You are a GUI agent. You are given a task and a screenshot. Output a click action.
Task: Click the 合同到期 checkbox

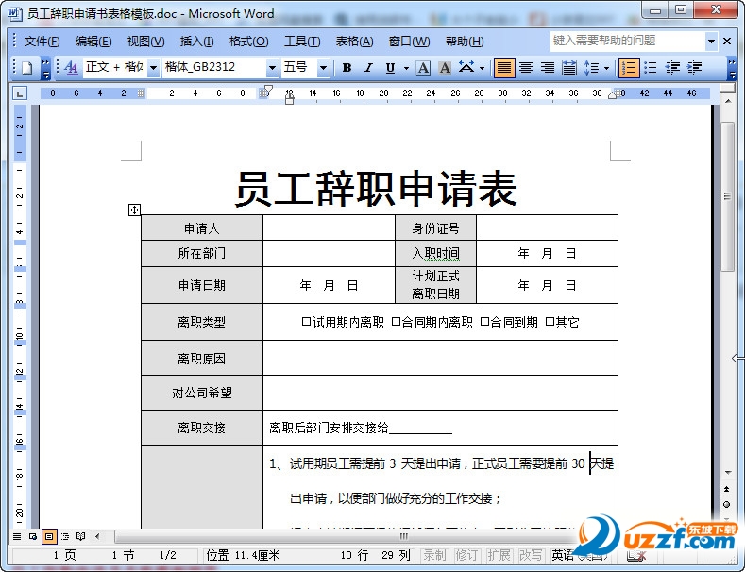[484, 322]
